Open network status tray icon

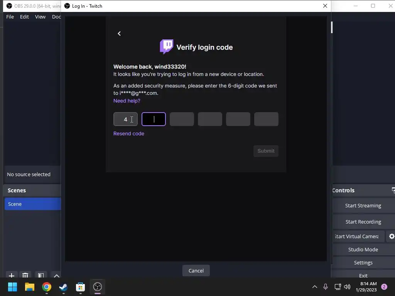(x=338, y=287)
